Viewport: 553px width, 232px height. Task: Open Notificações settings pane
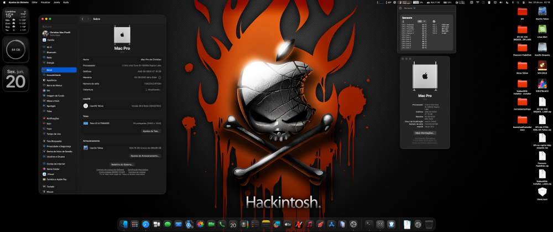coord(59,118)
